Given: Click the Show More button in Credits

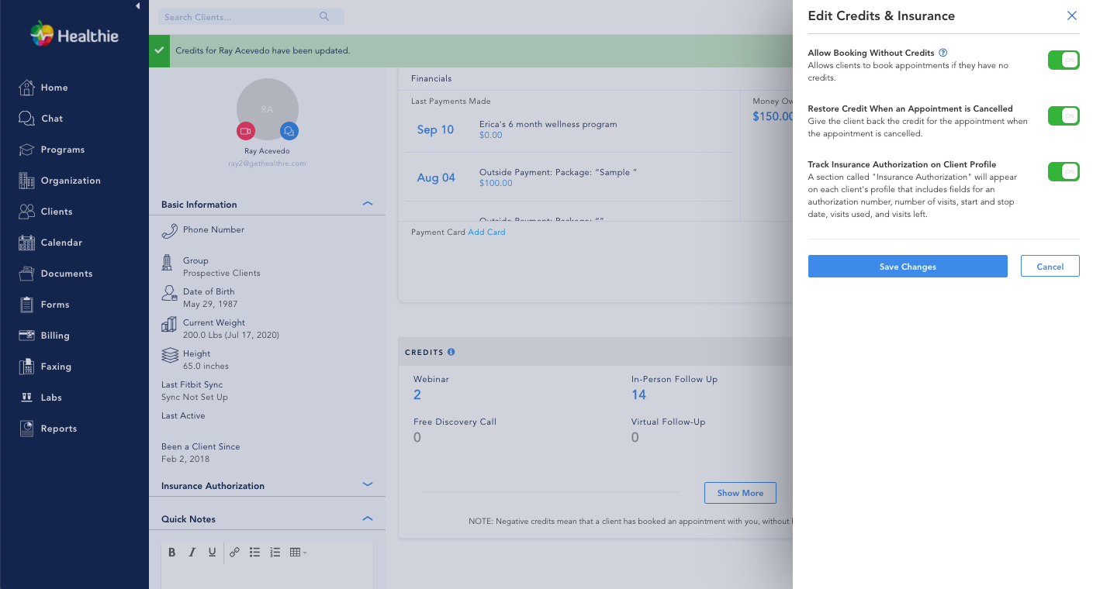Looking at the screenshot, I should 740,493.
